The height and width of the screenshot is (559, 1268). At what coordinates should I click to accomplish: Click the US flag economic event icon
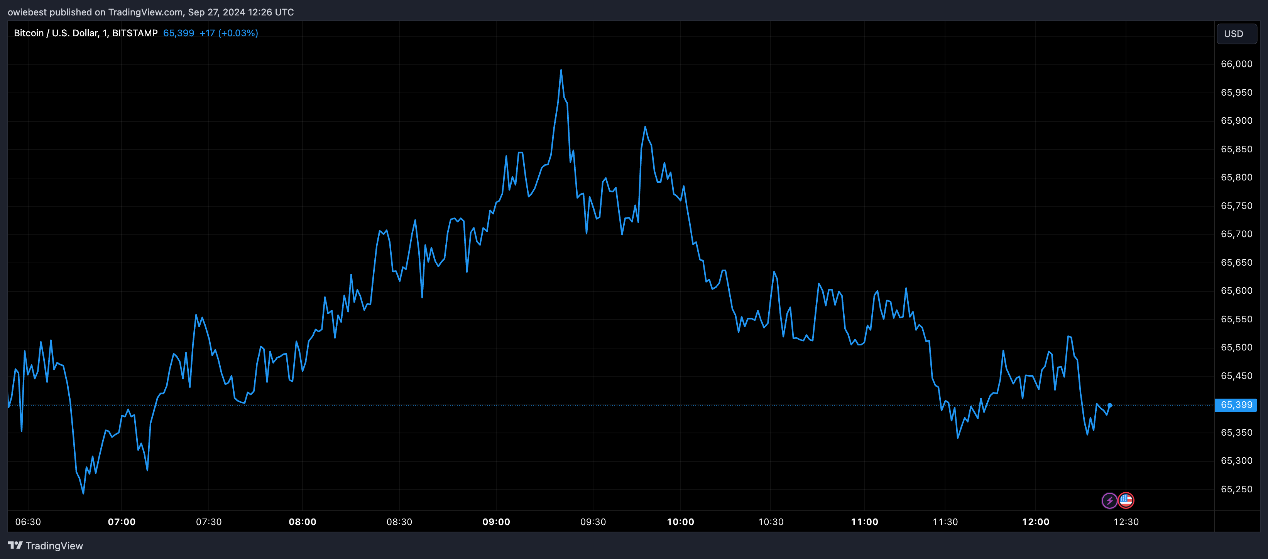1126,500
